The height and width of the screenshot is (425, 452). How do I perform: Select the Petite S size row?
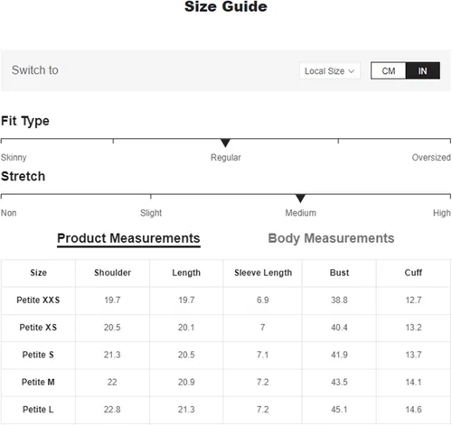[x=226, y=355]
